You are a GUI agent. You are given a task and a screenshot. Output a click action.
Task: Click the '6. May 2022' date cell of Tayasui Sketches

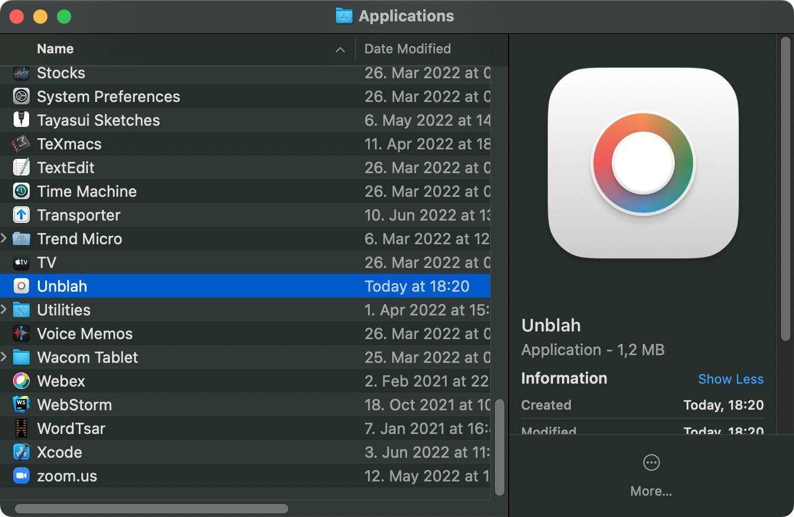(x=427, y=120)
